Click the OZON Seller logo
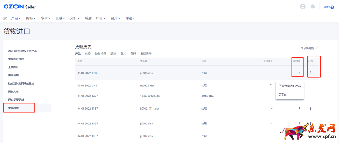 point(20,7)
